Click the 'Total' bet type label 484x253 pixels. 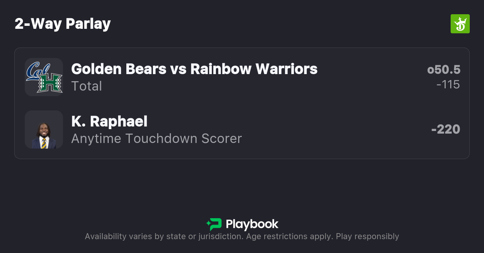[87, 86]
